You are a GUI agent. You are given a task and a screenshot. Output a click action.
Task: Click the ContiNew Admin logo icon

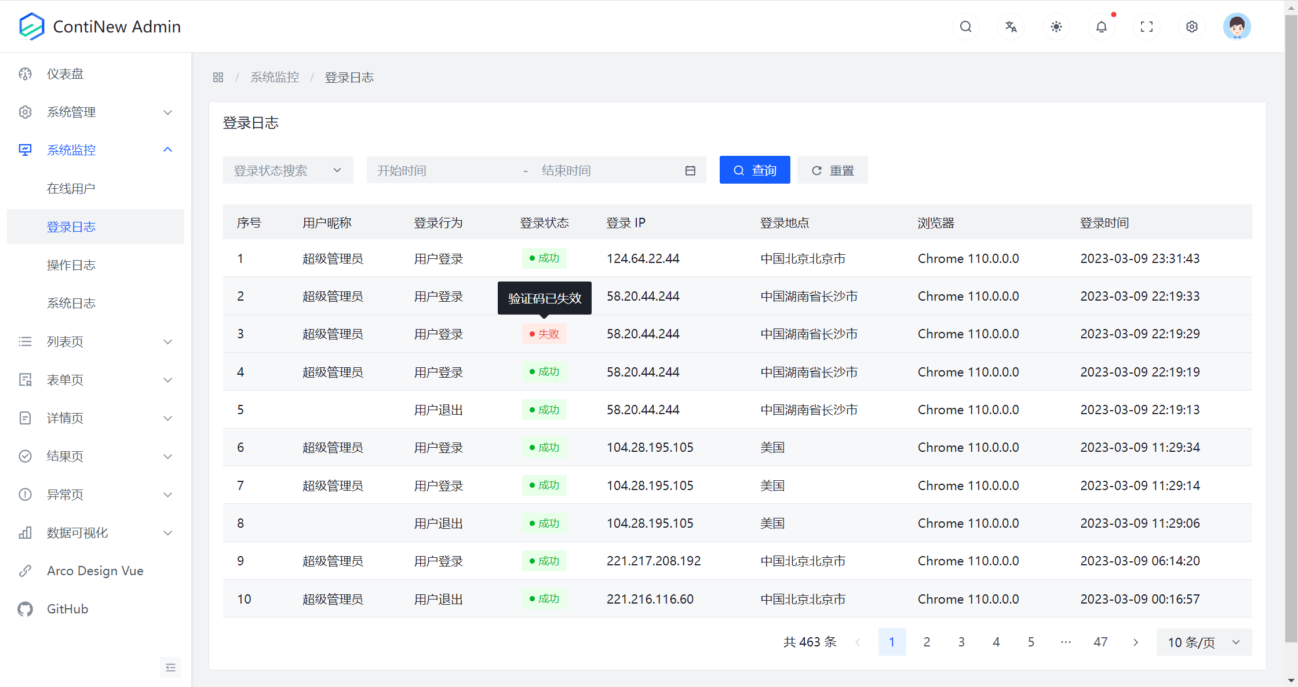pyautogui.click(x=31, y=26)
